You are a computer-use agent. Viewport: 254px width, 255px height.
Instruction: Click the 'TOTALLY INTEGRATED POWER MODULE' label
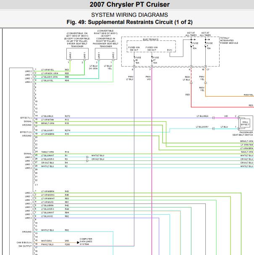(229, 40)
